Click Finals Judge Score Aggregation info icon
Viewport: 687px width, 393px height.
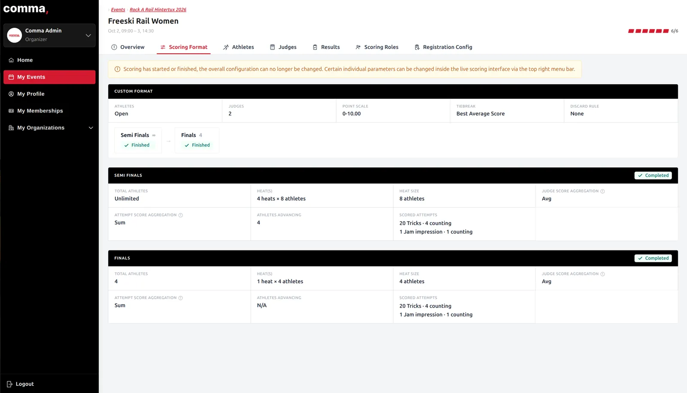pos(602,274)
